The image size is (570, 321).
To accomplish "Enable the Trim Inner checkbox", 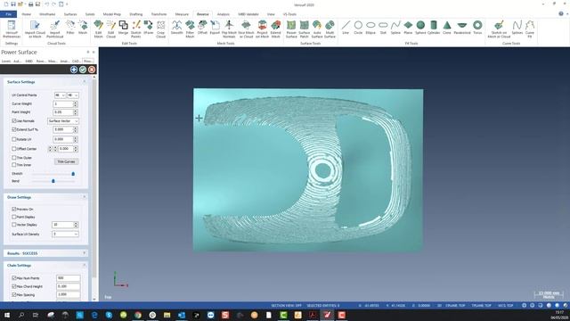I will tap(14, 165).
